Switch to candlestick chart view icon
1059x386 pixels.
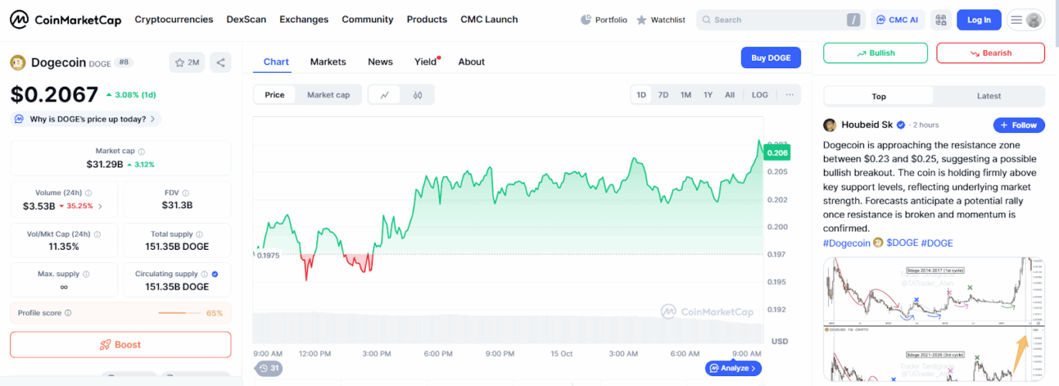point(417,95)
